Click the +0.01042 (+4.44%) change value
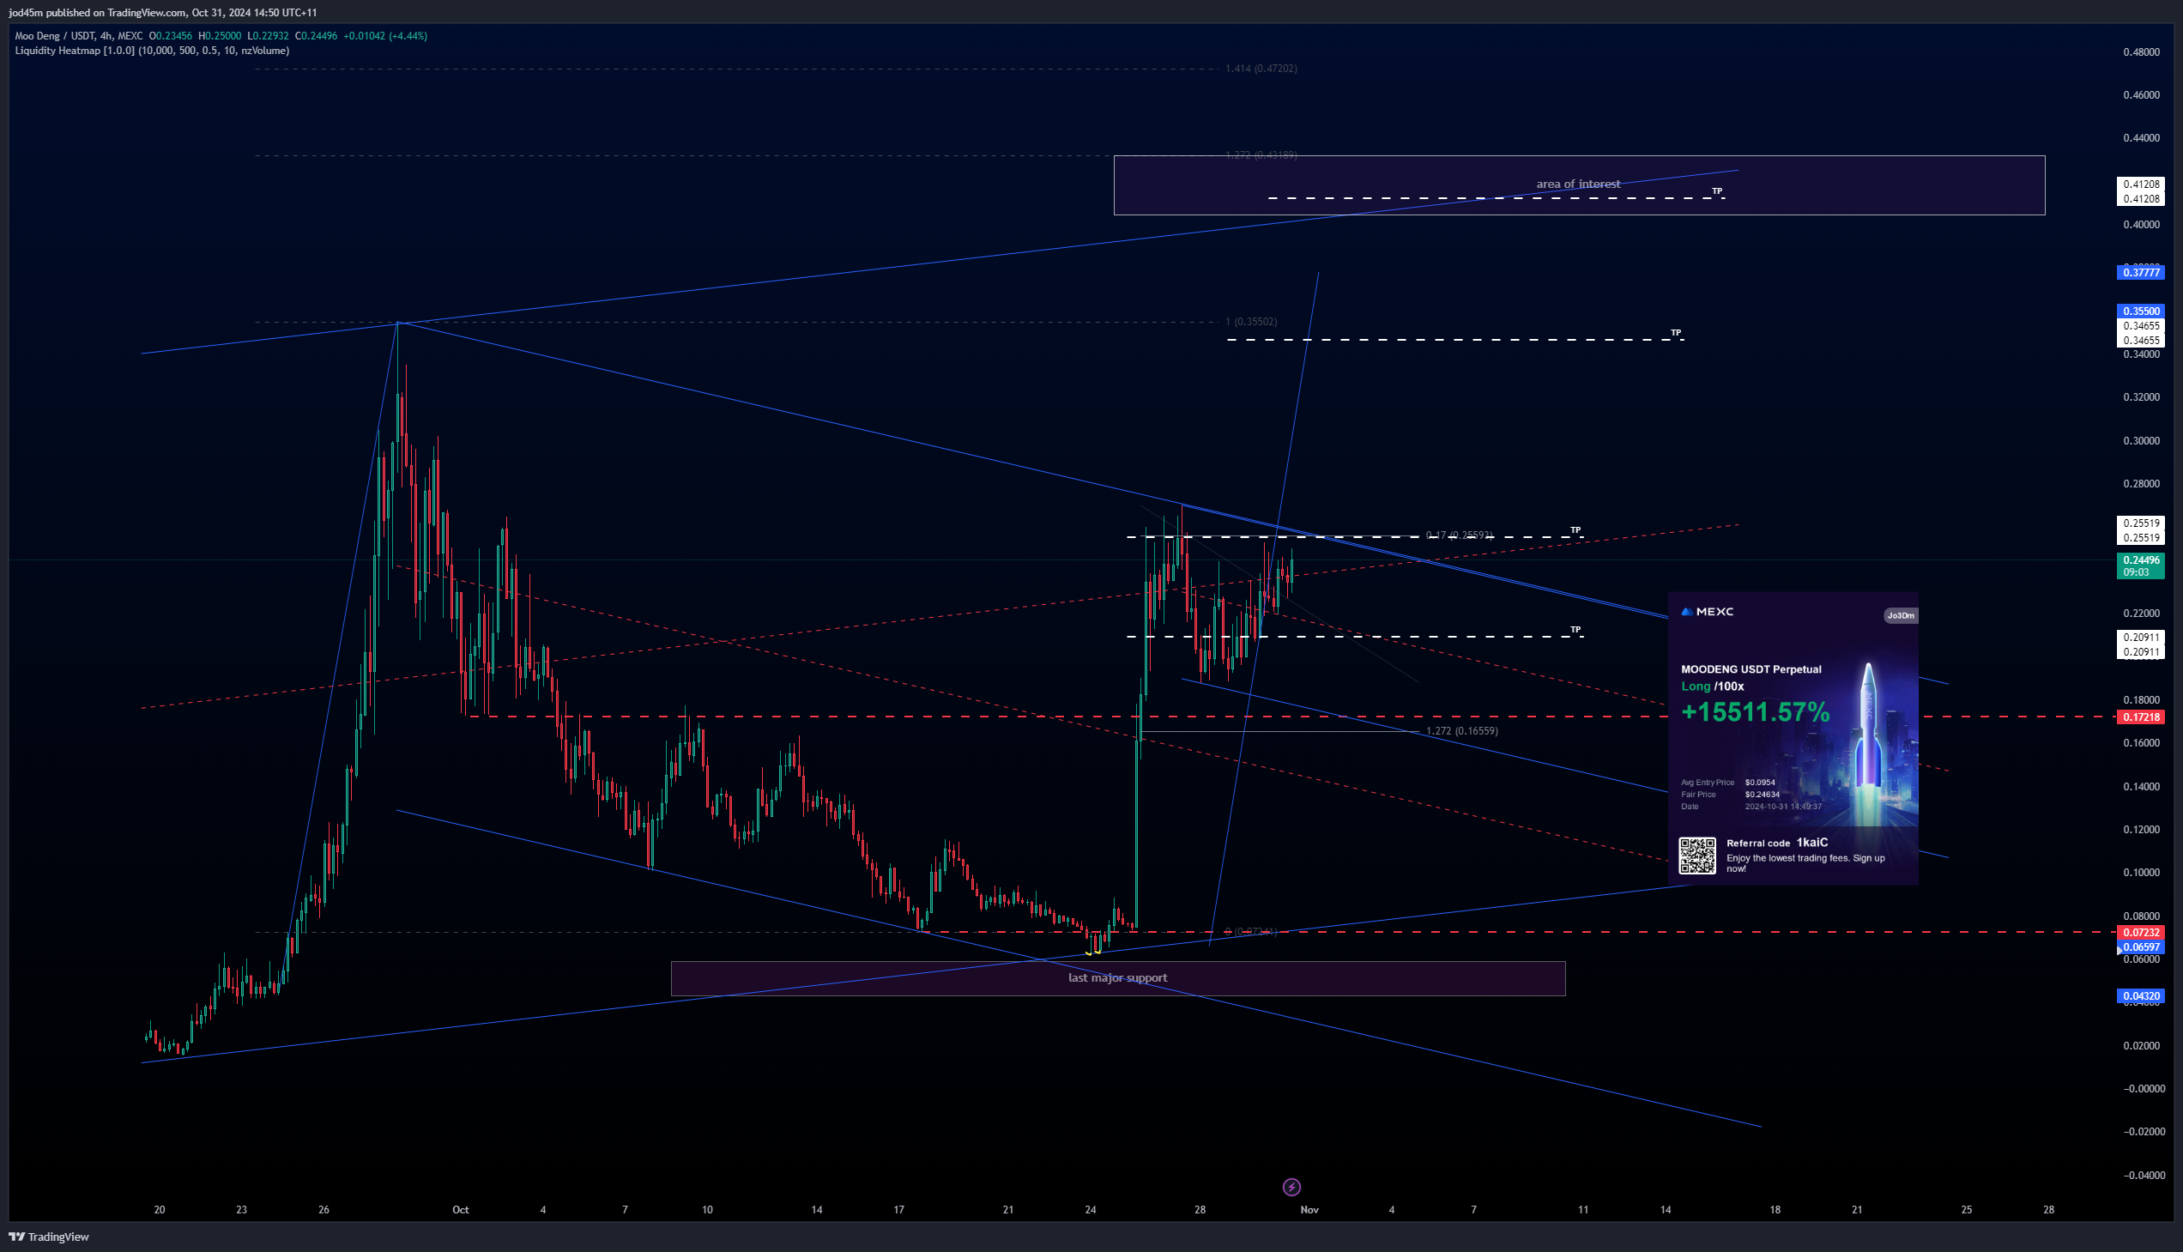Image resolution: width=2183 pixels, height=1252 pixels. pos(385,36)
